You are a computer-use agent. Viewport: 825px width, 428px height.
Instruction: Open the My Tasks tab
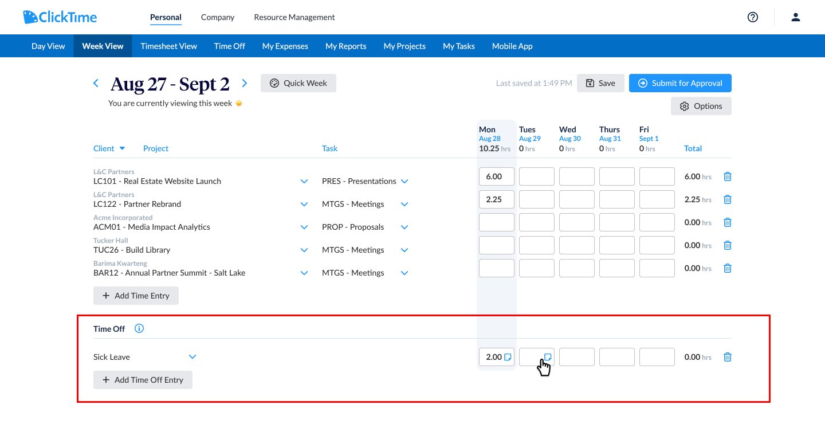pos(459,46)
